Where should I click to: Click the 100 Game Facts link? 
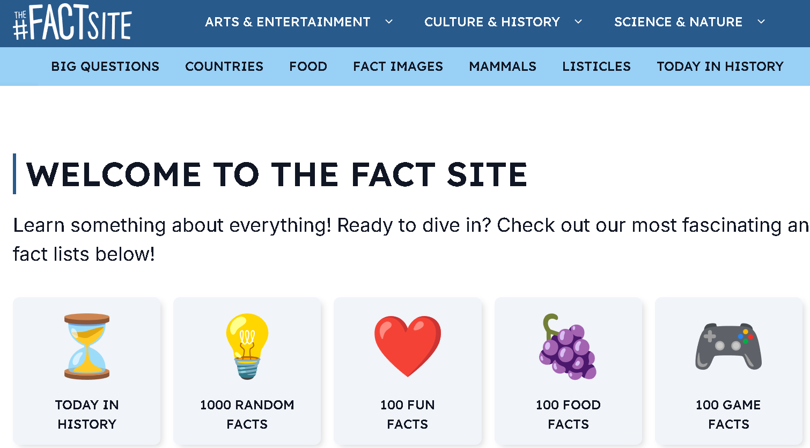[728, 414]
